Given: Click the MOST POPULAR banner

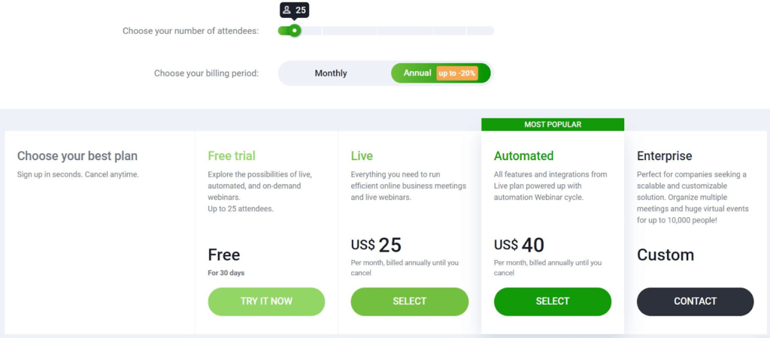Looking at the screenshot, I should tap(553, 125).
